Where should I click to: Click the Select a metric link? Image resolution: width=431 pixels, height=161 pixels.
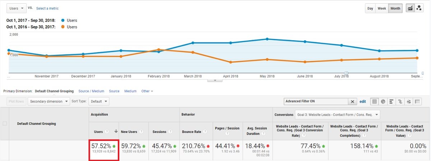47,8
